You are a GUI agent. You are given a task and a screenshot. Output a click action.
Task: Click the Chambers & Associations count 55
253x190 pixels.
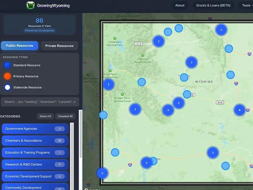coord(60,141)
